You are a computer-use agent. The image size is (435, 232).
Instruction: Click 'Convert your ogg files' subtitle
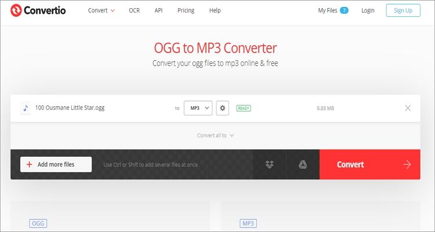click(215, 63)
